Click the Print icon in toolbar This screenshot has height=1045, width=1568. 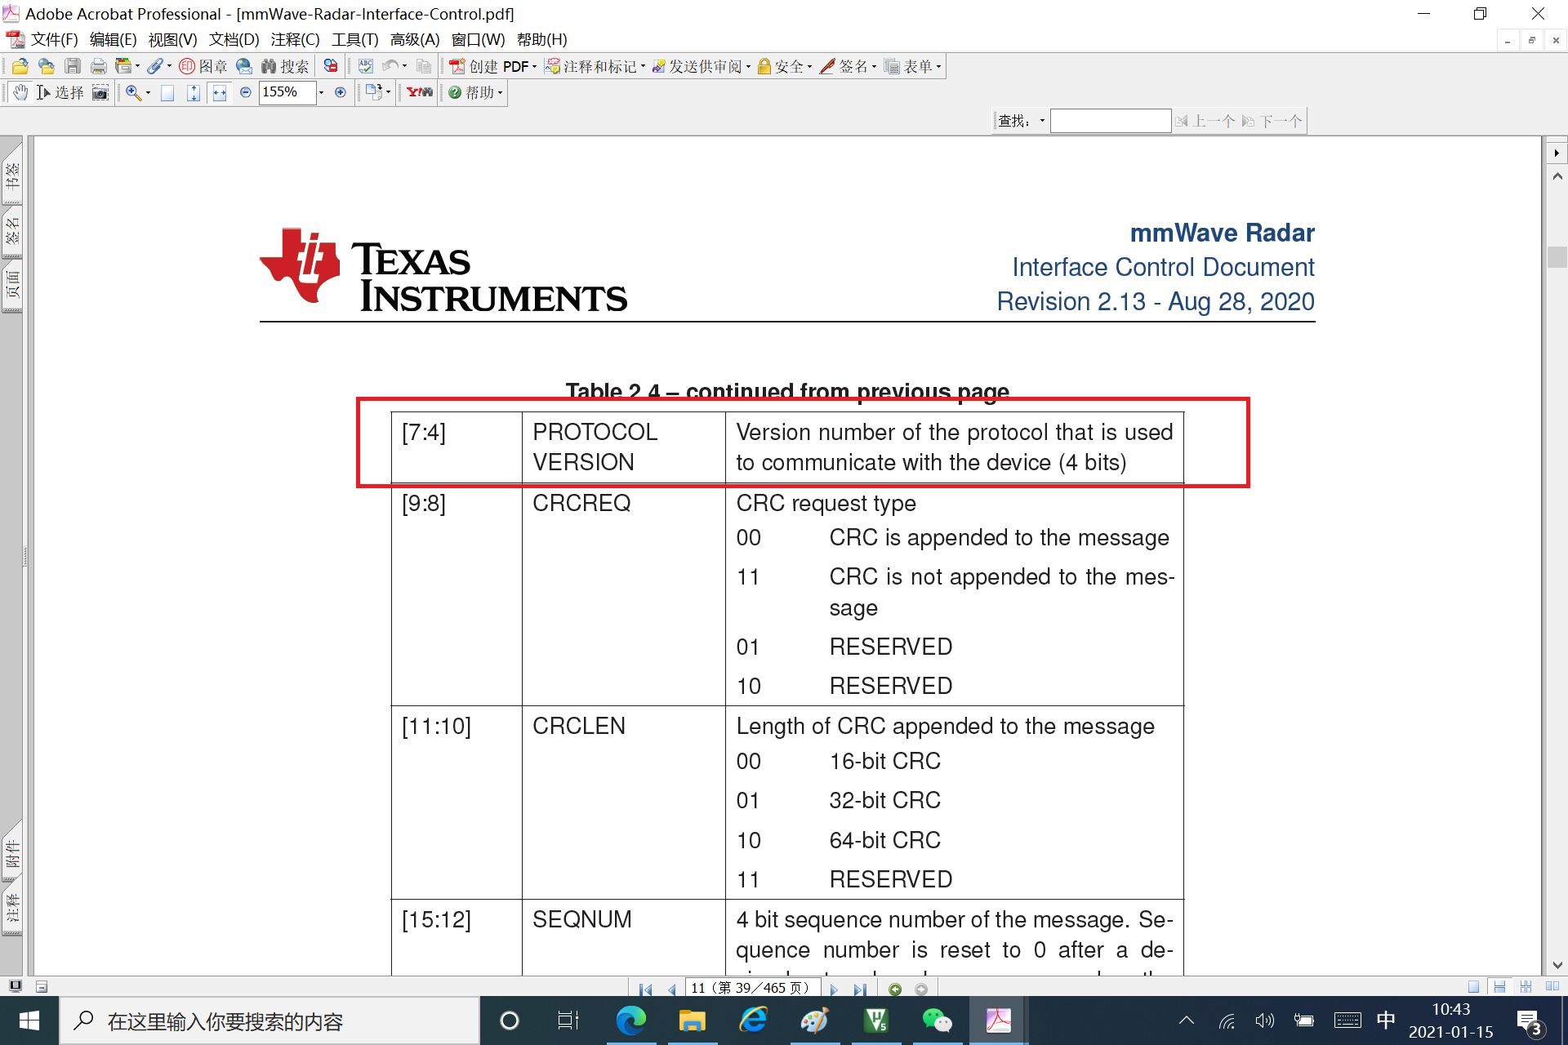99,66
